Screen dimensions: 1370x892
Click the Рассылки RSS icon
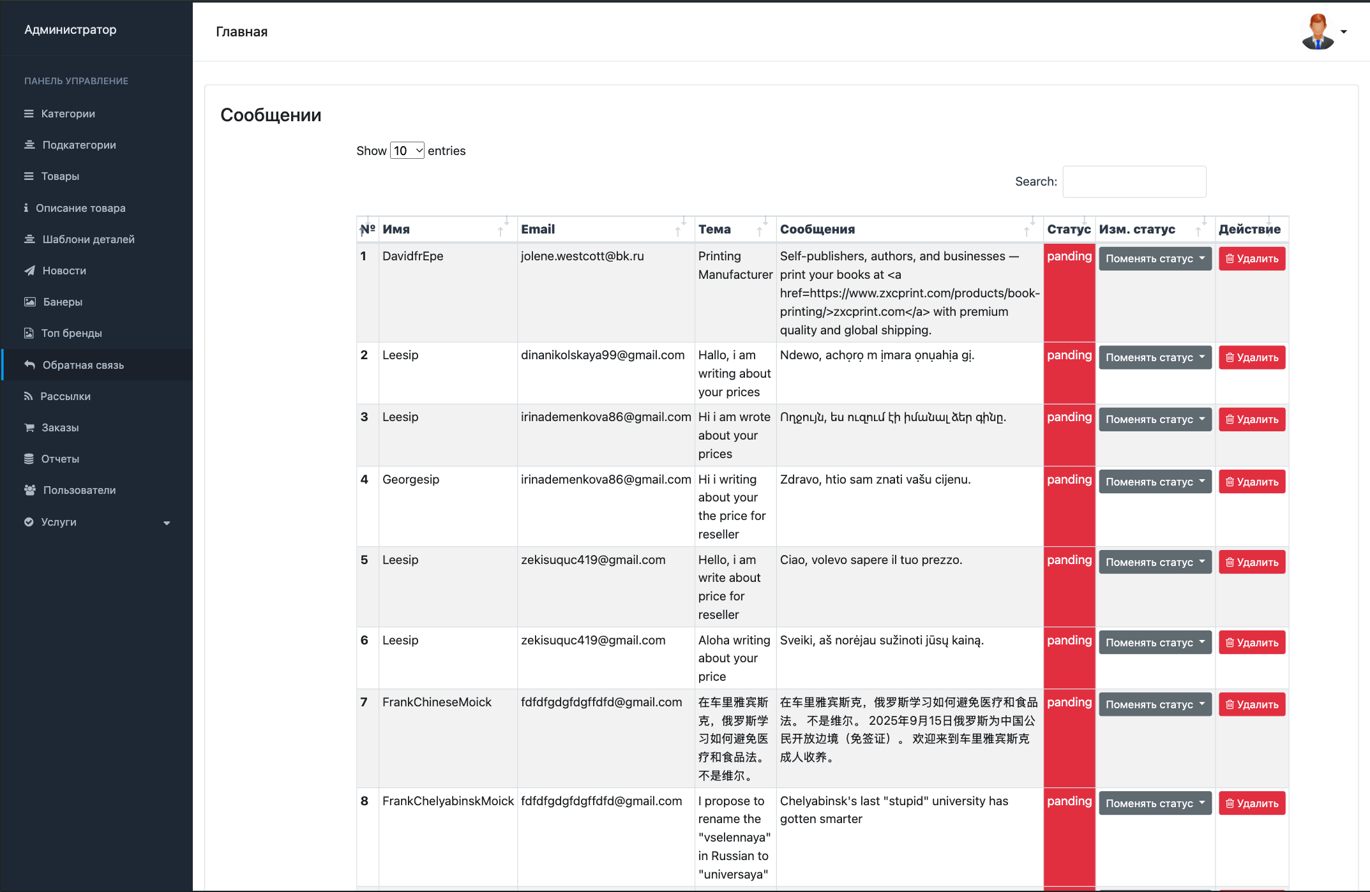[x=28, y=396]
